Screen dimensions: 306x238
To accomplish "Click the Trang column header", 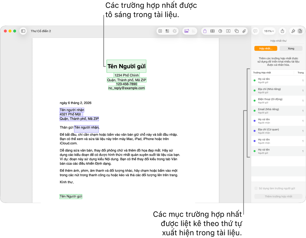I will coord(301,73).
